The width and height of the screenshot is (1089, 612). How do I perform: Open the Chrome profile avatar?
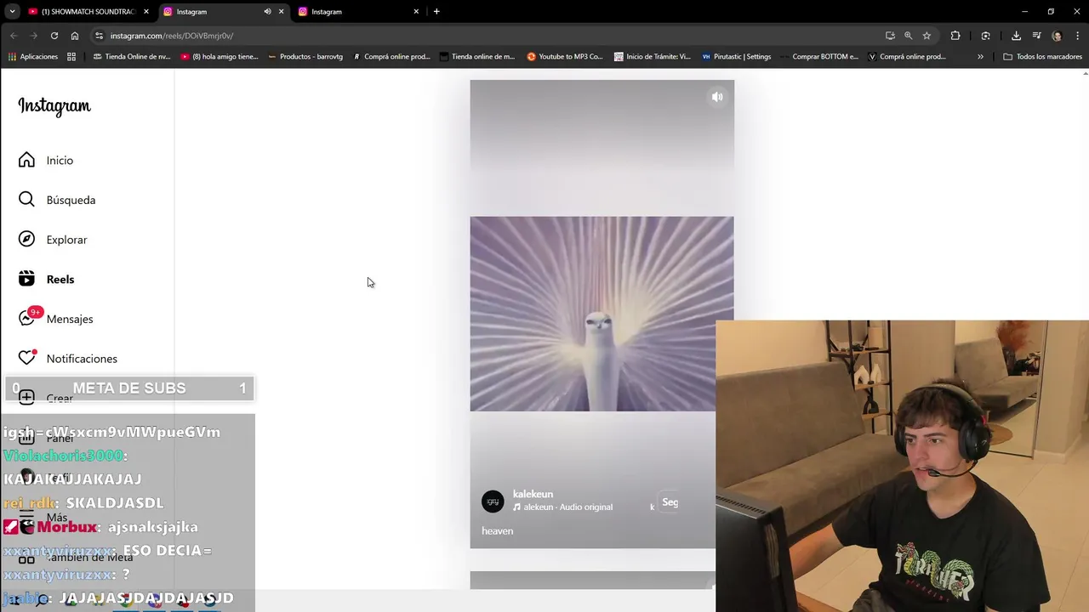tap(1057, 36)
